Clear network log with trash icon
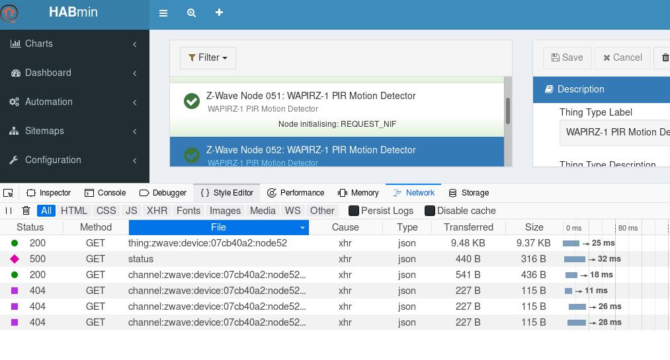670x360 pixels. 26,211
